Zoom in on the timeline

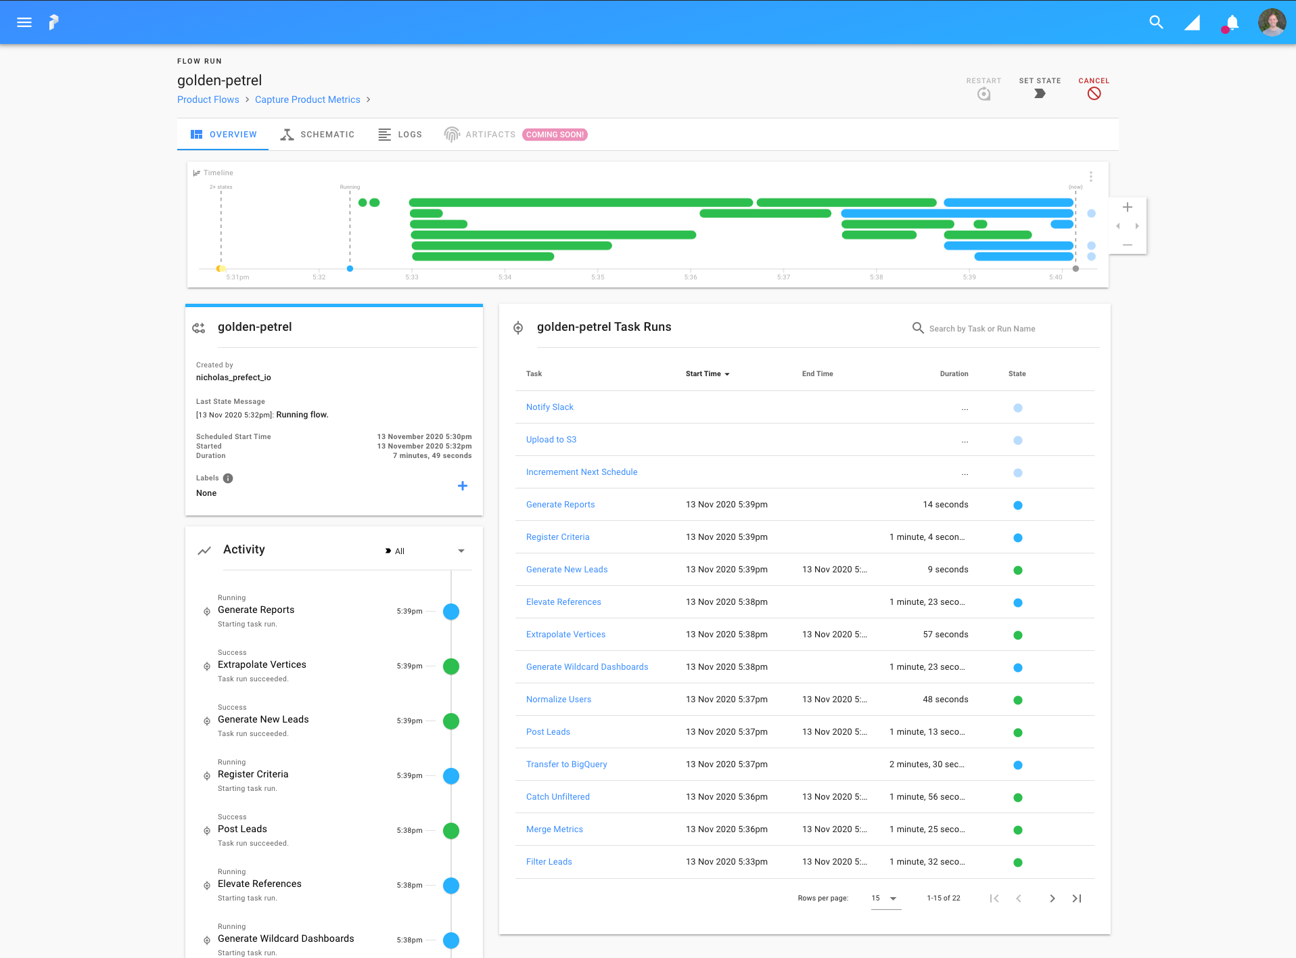coord(1127,207)
